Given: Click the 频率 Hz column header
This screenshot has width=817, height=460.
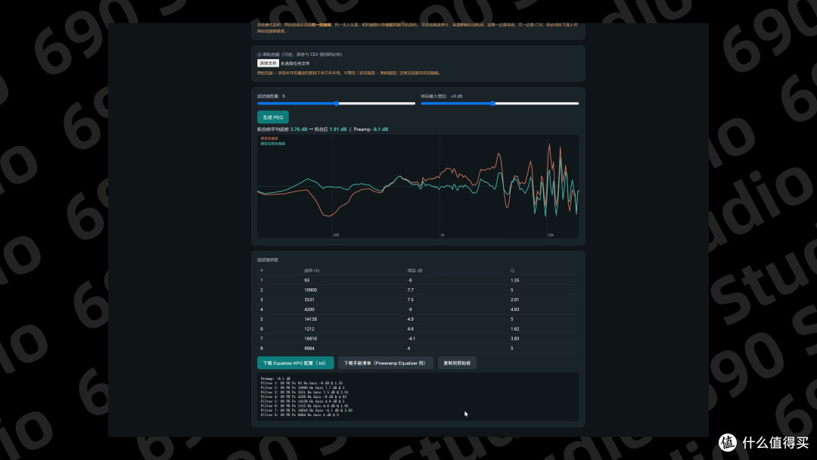Looking at the screenshot, I should point(312,270).
